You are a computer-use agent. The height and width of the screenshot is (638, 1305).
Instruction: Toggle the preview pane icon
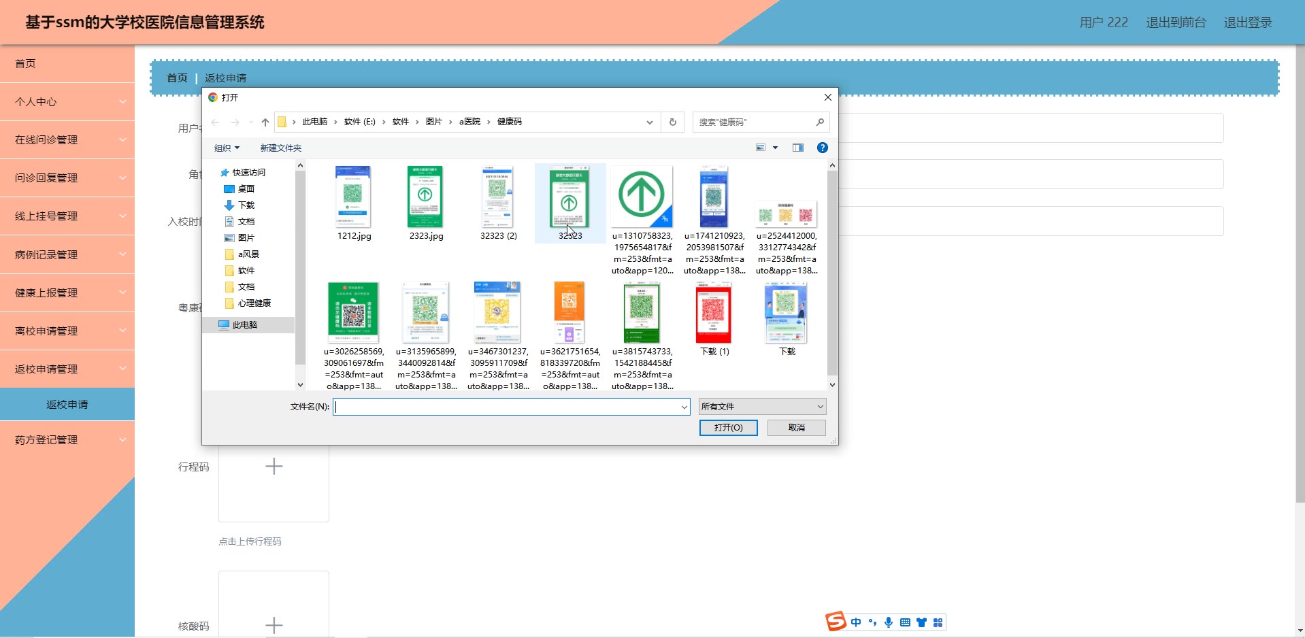(798, 148)
